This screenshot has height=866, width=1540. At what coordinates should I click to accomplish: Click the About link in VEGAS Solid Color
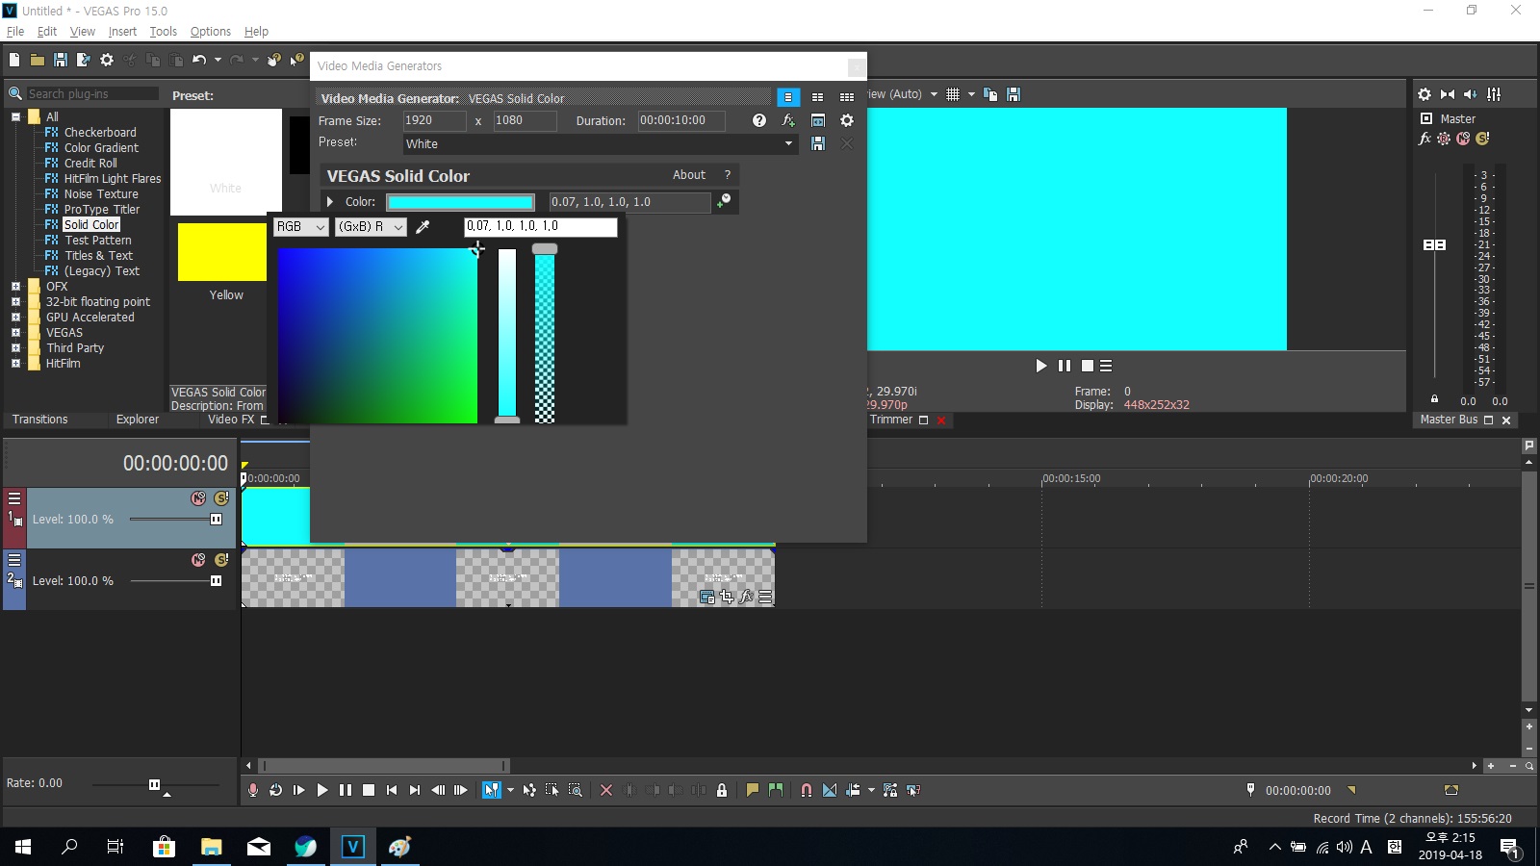pos(689,175)
